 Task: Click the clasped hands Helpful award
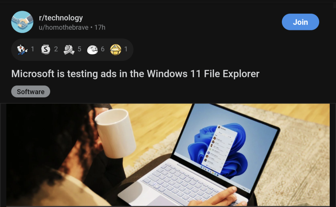click(x=69, y=49)
